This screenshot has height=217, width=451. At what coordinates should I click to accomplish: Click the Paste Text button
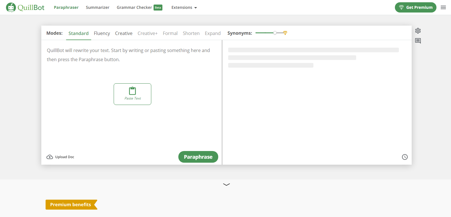coord(132,94)
